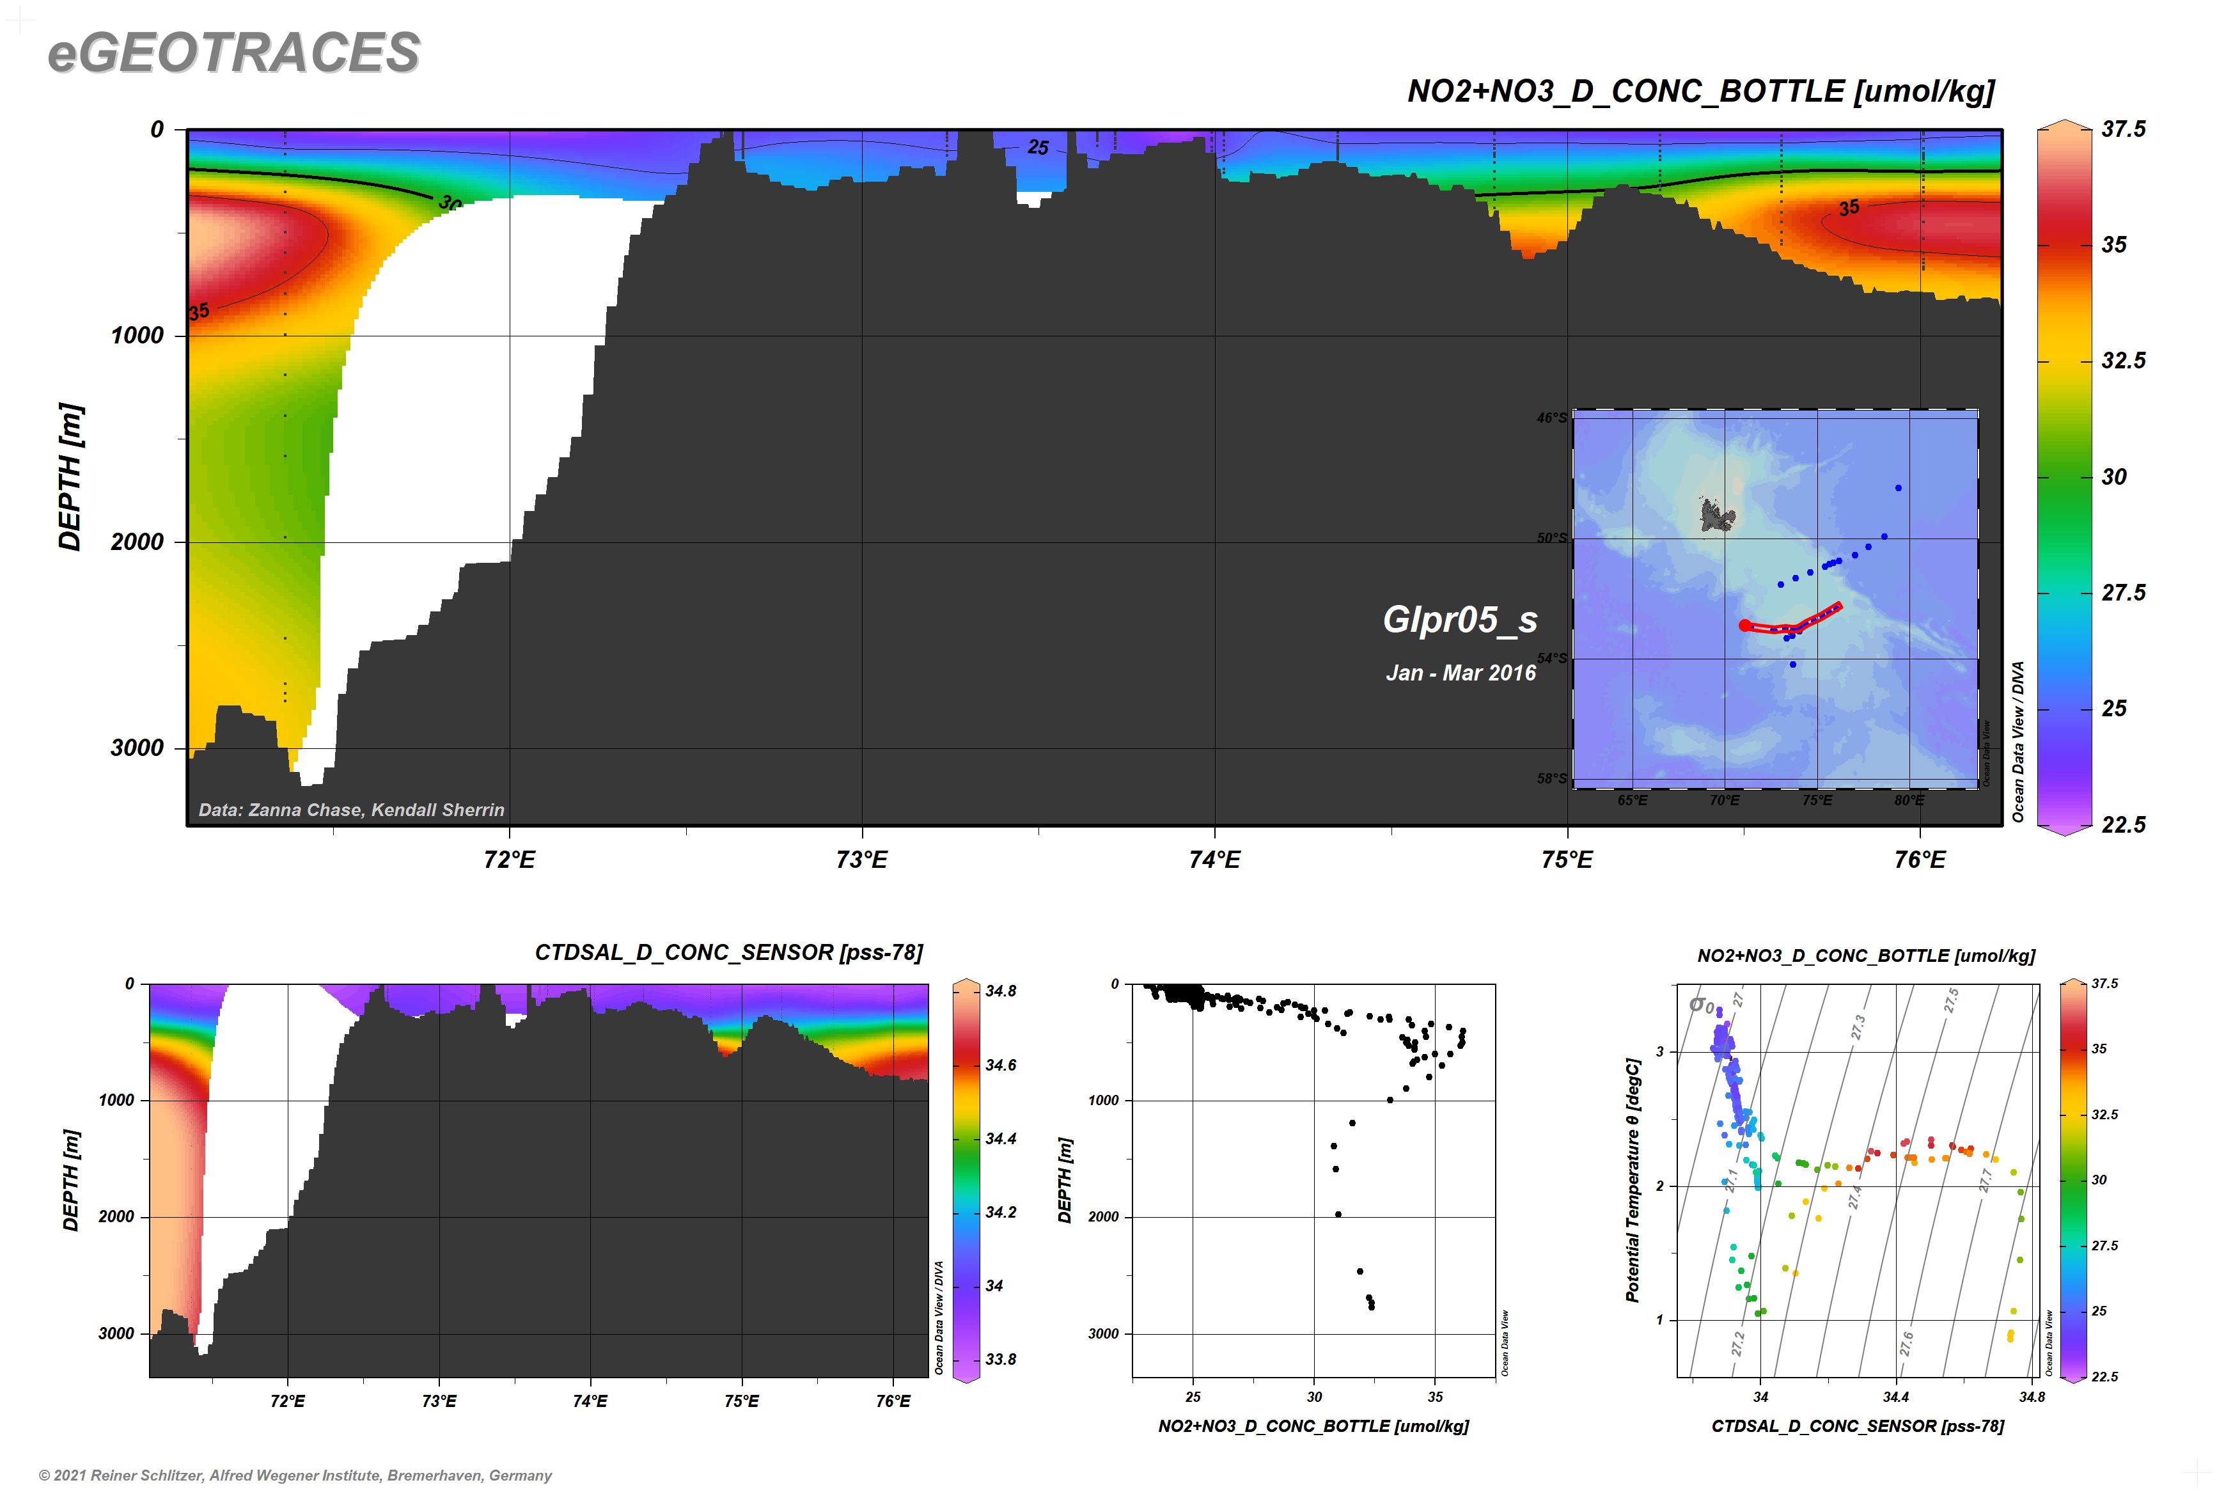2217x1494 pixels.
Task: Click the eGEOTRACES logo title
Action: click(x=233, y=52)
